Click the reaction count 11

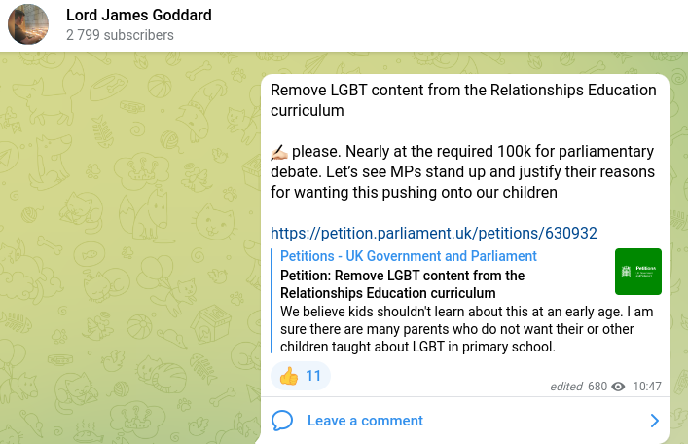[x=313, y=376]
